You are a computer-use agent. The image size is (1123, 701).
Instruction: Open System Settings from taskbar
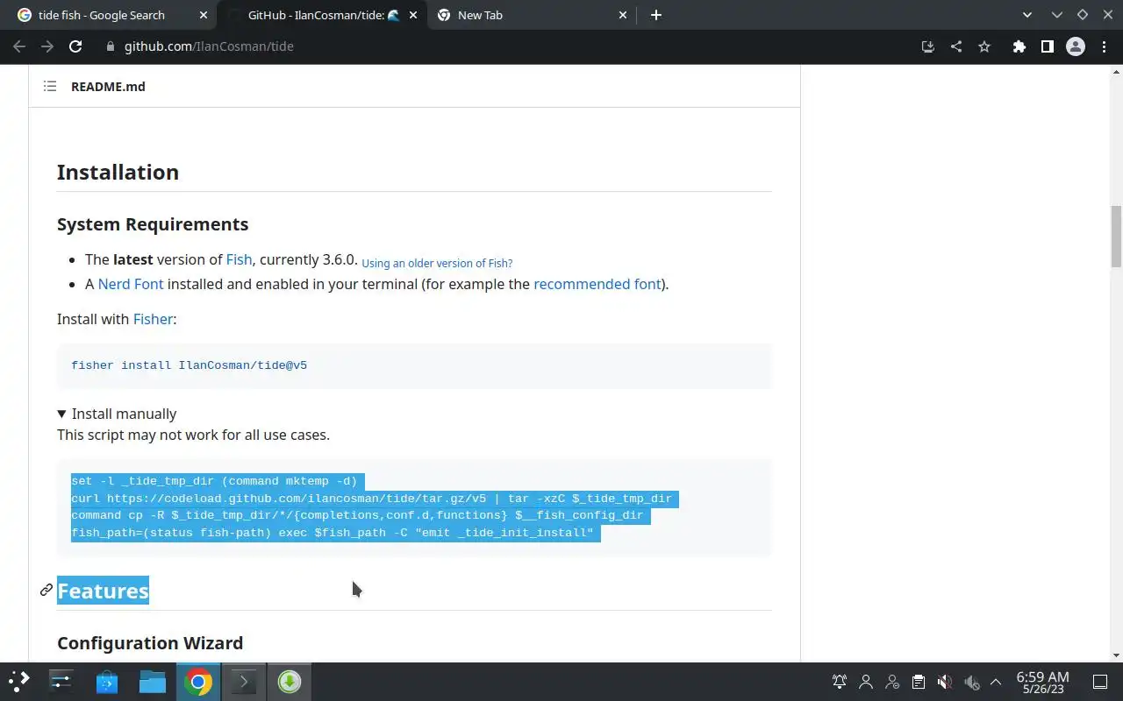coord(61,682)
